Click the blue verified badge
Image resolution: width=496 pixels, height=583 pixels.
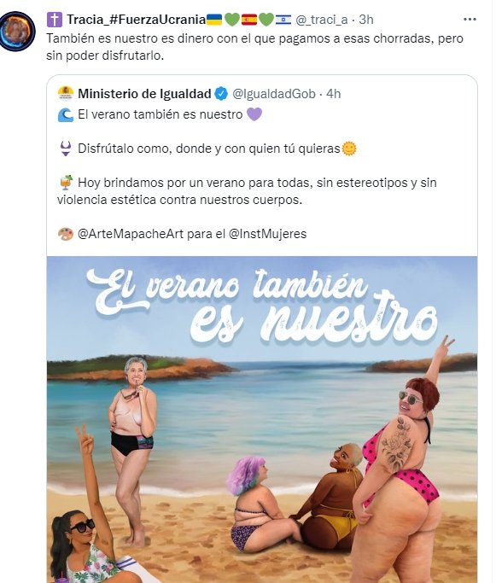click(x=221, y=94)
